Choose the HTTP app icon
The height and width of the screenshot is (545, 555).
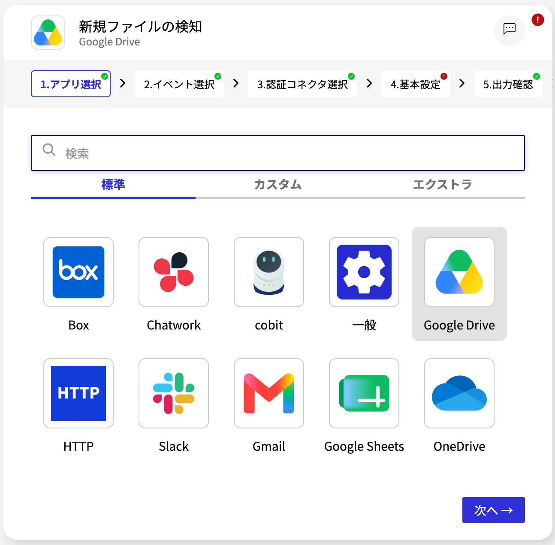(78, 393)
